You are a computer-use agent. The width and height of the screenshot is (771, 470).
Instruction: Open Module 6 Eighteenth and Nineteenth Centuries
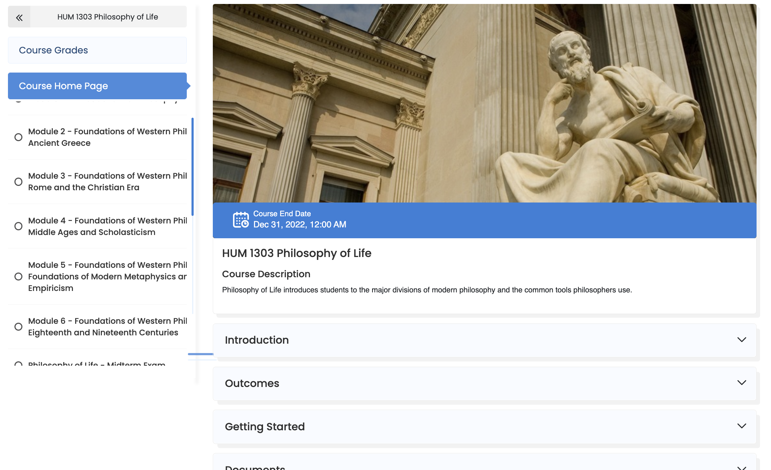107,327
